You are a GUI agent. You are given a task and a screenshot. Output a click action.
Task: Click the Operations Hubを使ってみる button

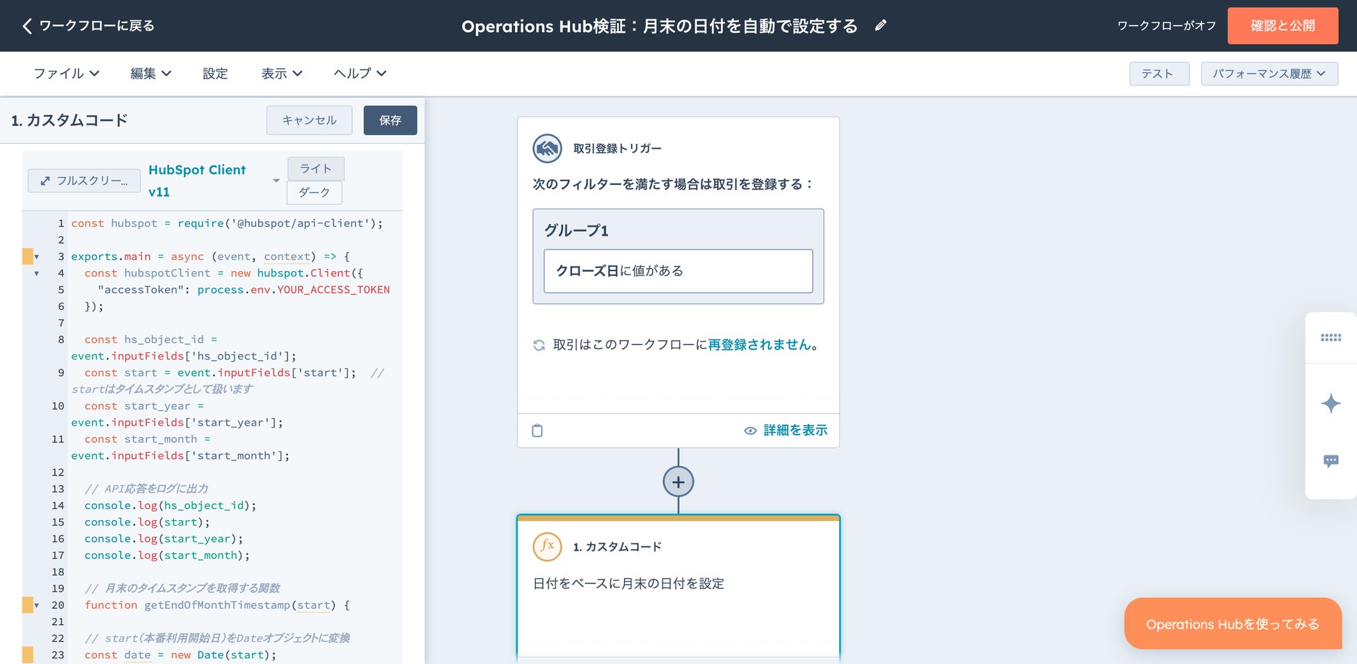(x=1232, y=624)
